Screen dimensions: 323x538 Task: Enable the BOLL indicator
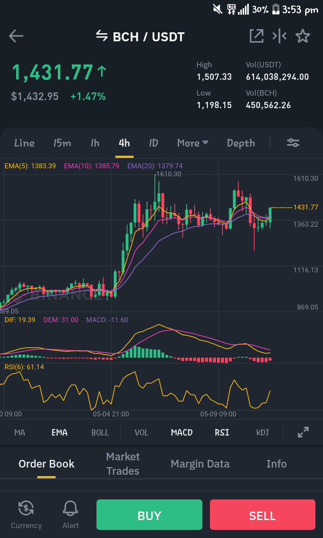[100, 432]
